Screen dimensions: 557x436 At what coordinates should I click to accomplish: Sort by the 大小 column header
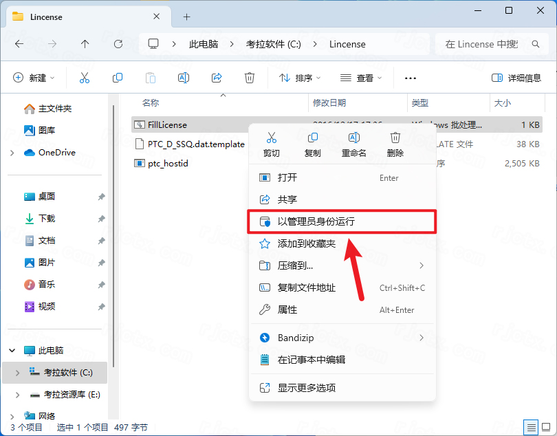click(502, 102)
